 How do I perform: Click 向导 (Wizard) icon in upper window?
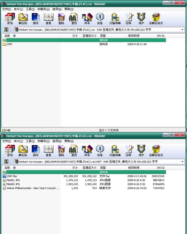point(87,19)
